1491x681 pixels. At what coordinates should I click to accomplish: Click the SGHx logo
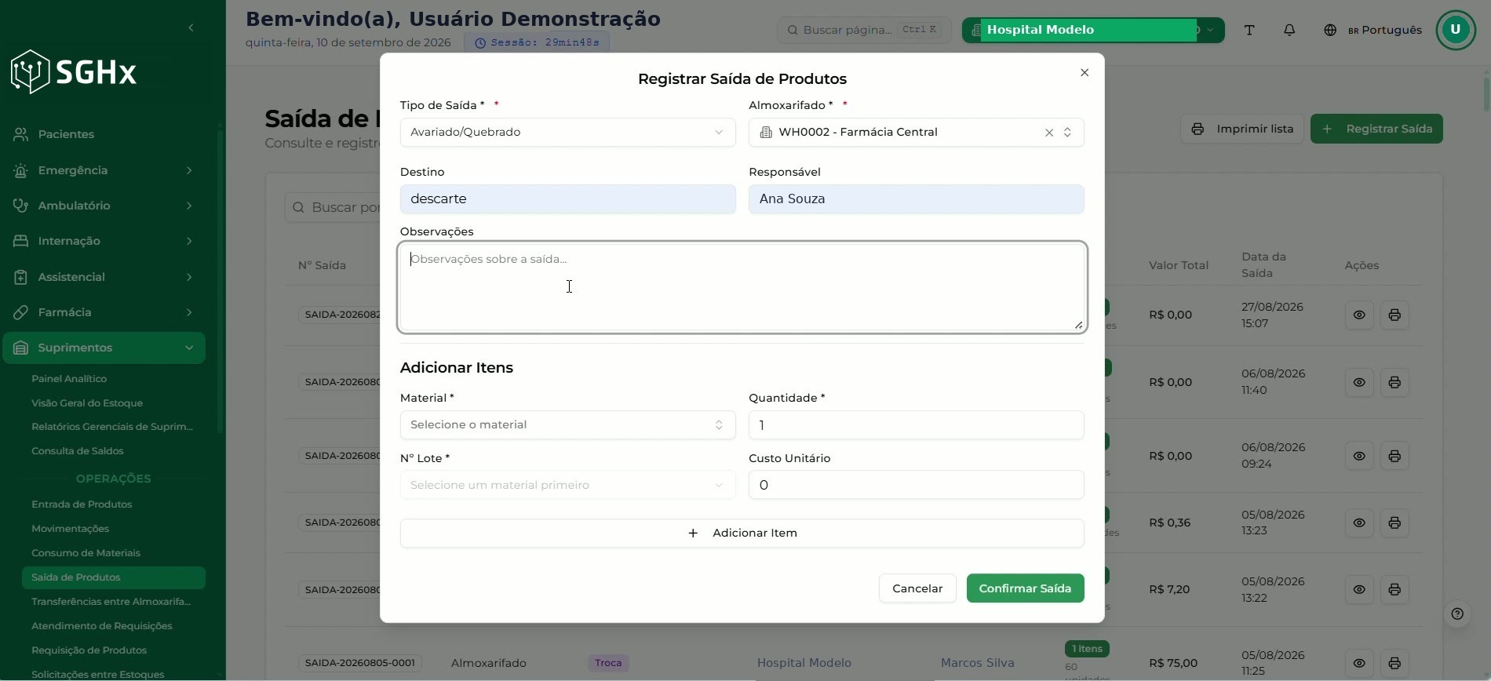pos(74,72)
